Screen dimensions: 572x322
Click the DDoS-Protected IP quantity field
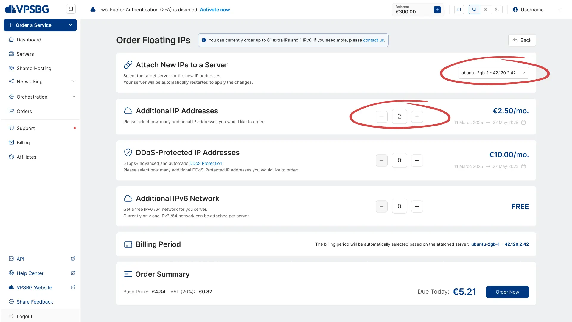click(399, 160)
